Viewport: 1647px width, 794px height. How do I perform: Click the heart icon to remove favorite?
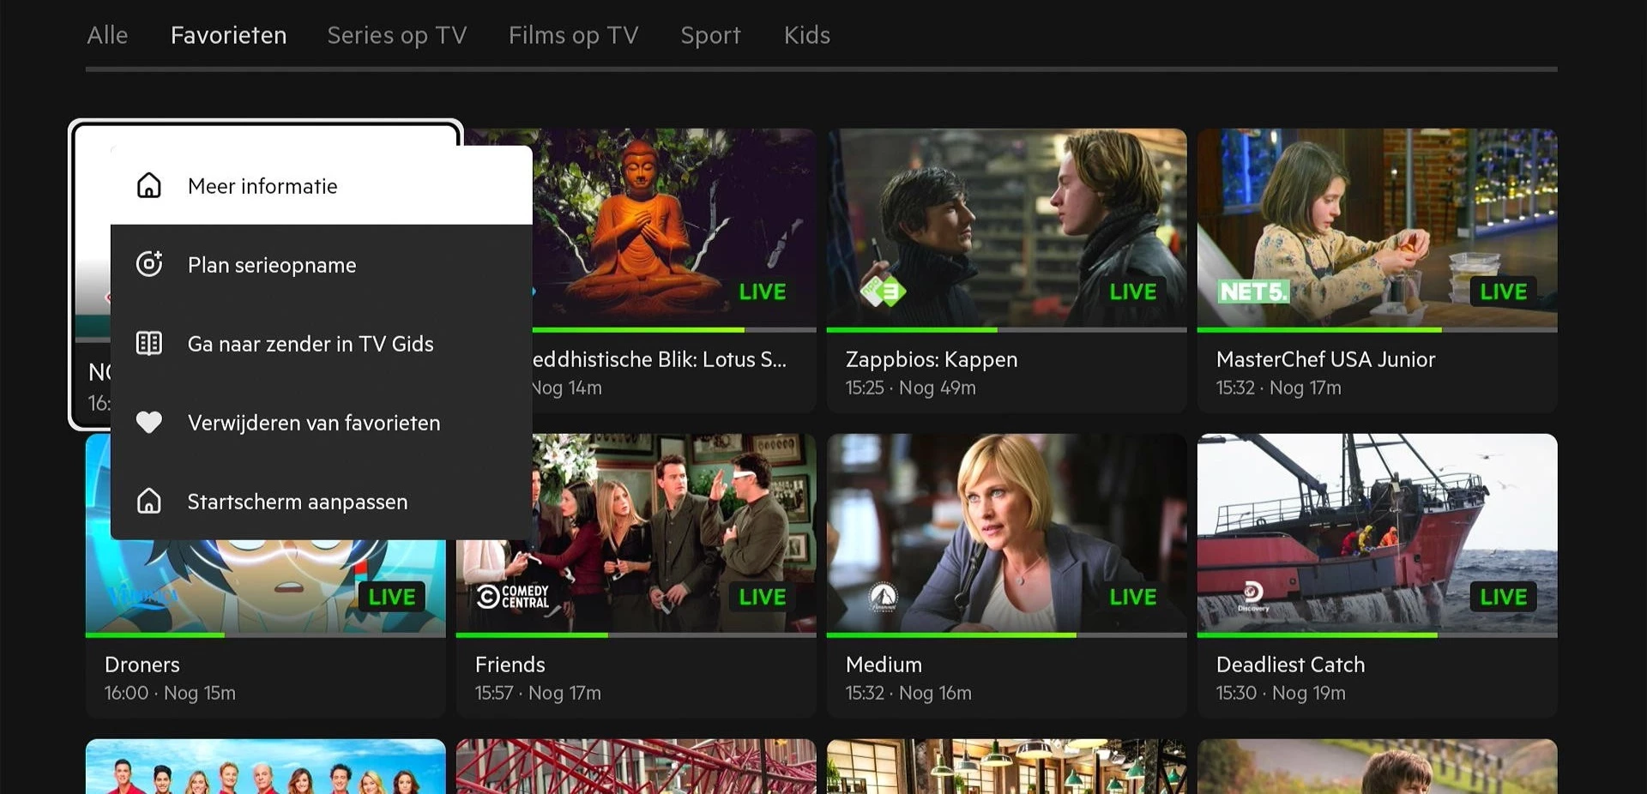[149, 422]
